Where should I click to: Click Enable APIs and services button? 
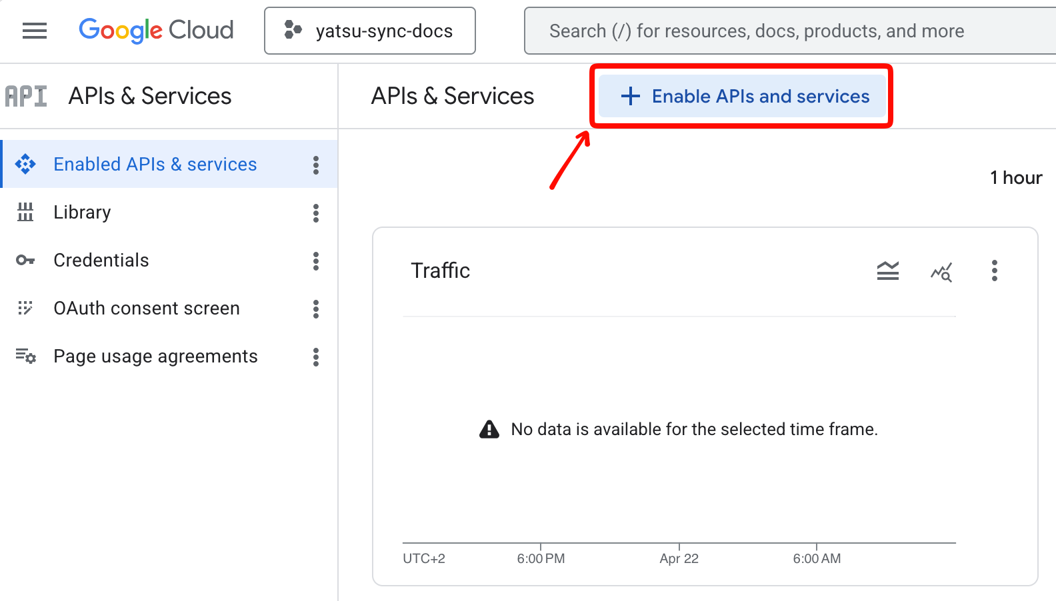pyautogui.click(x=743, y=97)
